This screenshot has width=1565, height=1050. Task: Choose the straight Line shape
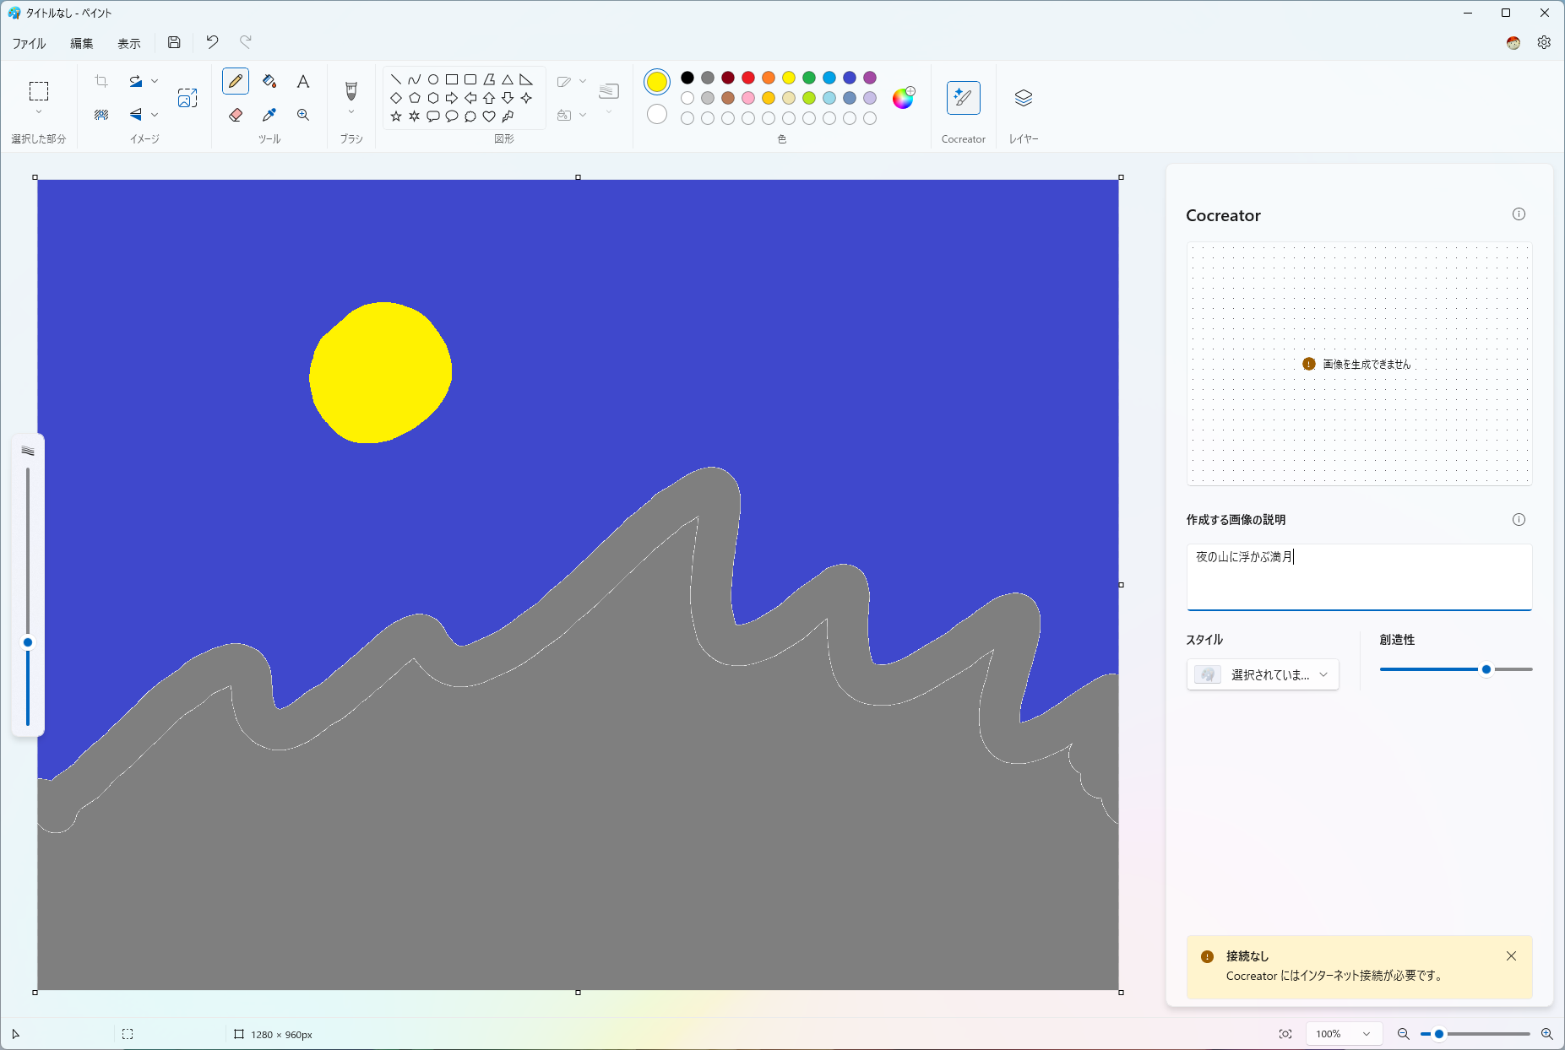pos(396,79)
